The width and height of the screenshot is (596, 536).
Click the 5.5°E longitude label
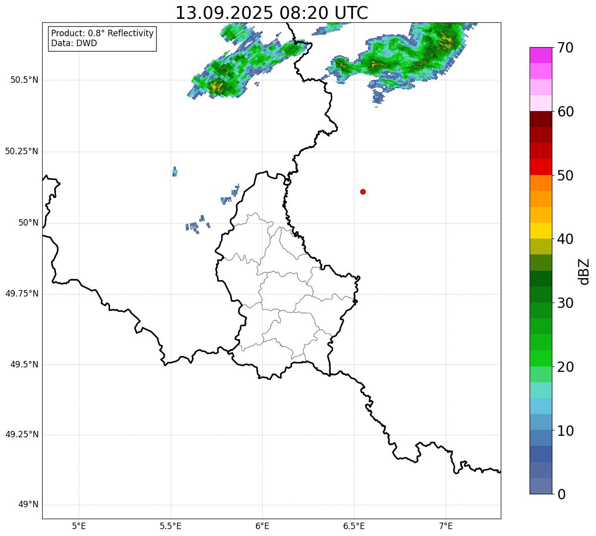coord(171,526)
